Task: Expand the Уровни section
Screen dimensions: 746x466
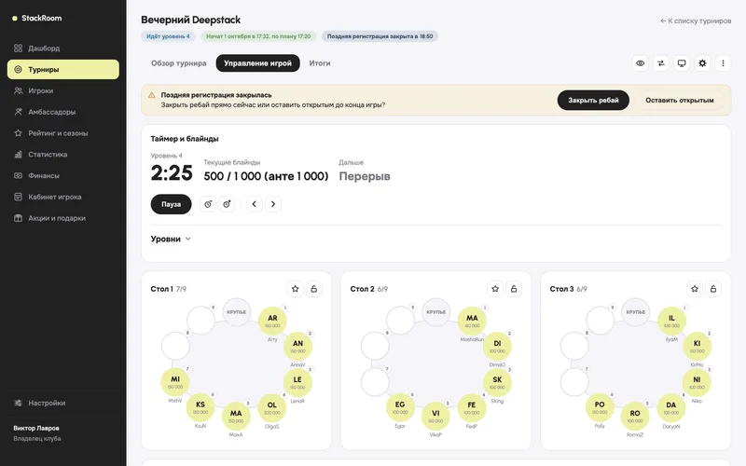Action: pyautogui.click(x=171, y=239)
